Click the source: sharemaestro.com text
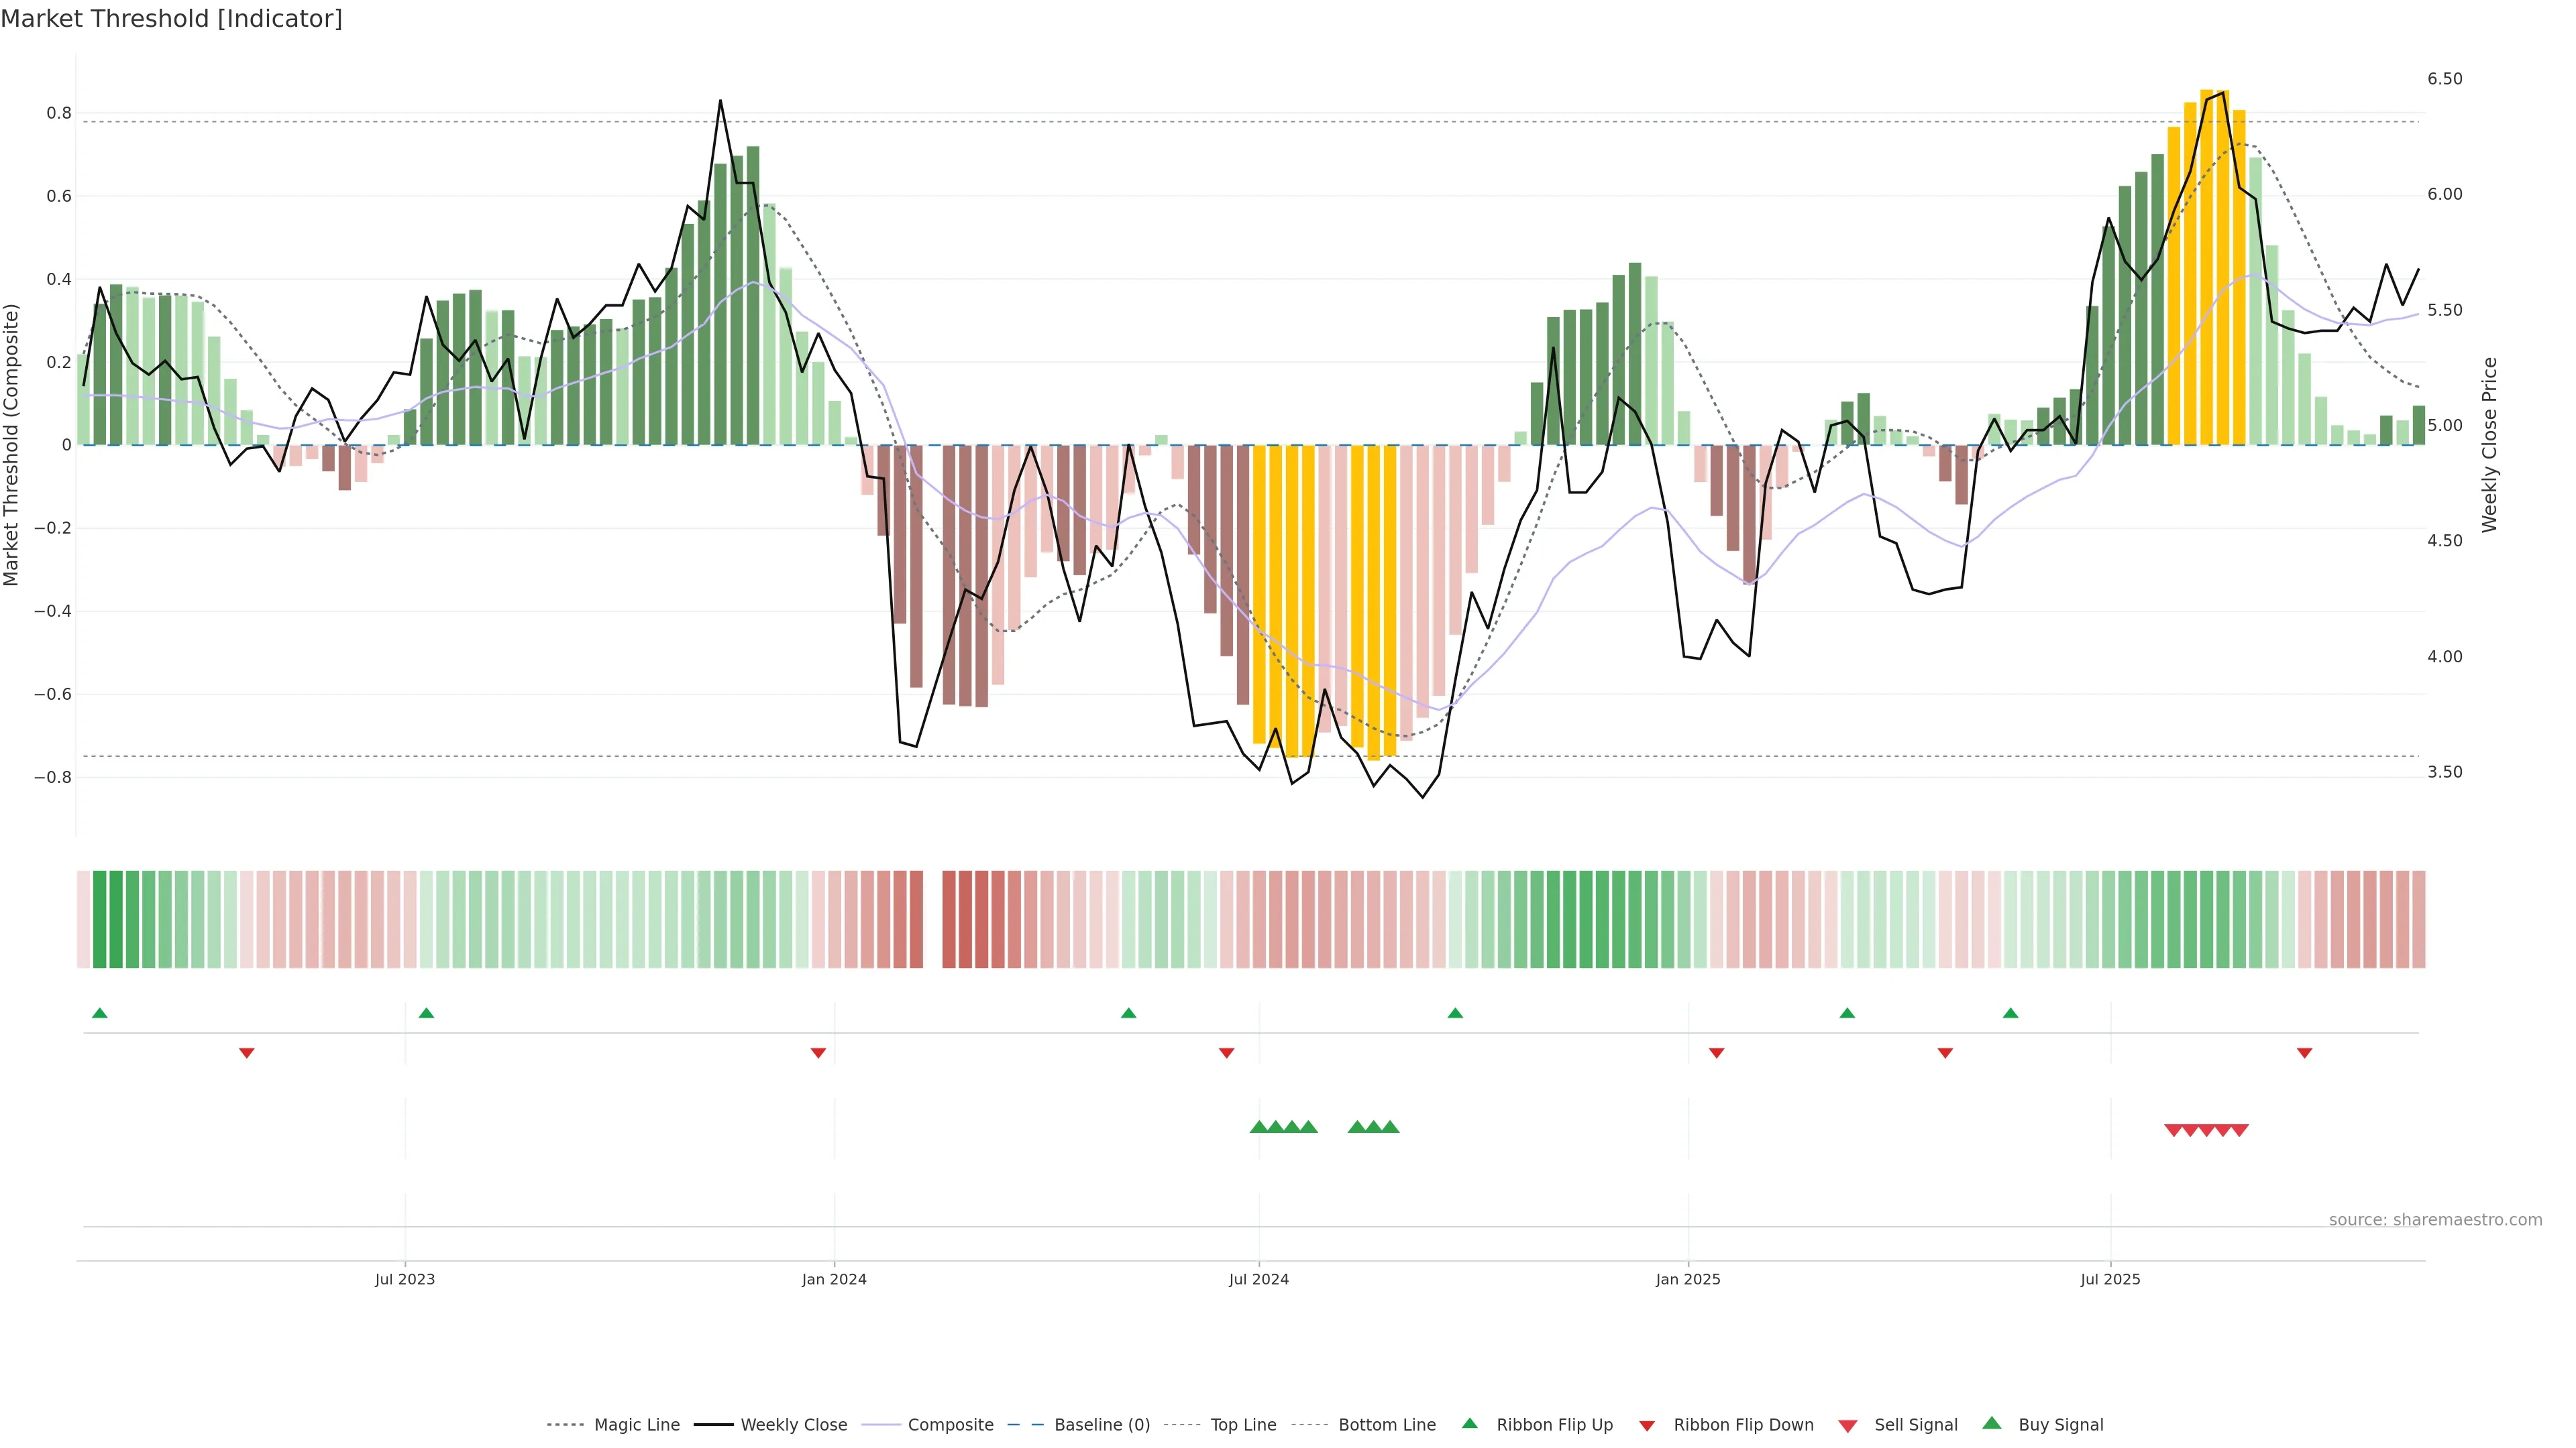The width and height of the screenshot is (2576, 1448). point(2435,1219)
